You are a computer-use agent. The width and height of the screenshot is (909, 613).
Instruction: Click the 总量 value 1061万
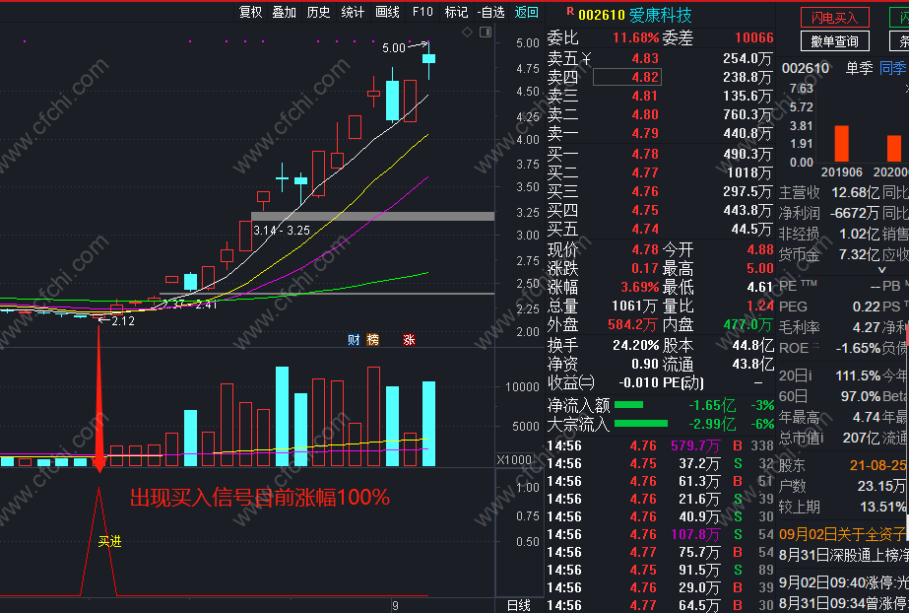635,306
